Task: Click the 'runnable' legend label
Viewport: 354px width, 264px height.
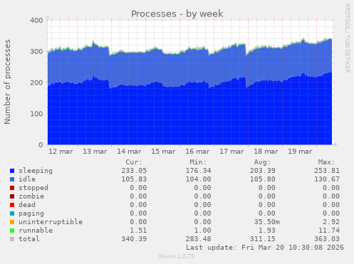Action: (x=36, y=231)
